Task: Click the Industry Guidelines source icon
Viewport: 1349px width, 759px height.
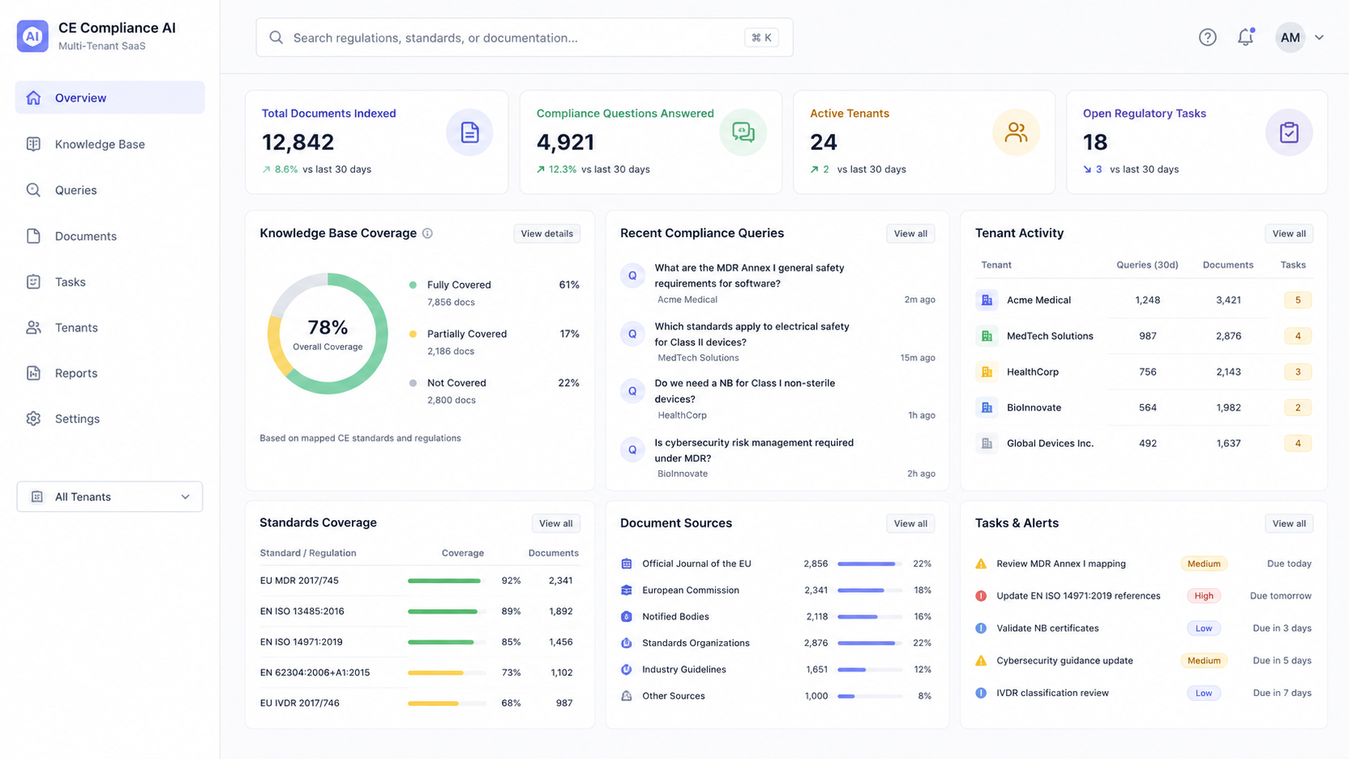Action: coord(626,669)
